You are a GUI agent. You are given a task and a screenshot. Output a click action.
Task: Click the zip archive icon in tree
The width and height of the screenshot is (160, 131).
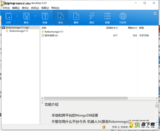[4, 27]
